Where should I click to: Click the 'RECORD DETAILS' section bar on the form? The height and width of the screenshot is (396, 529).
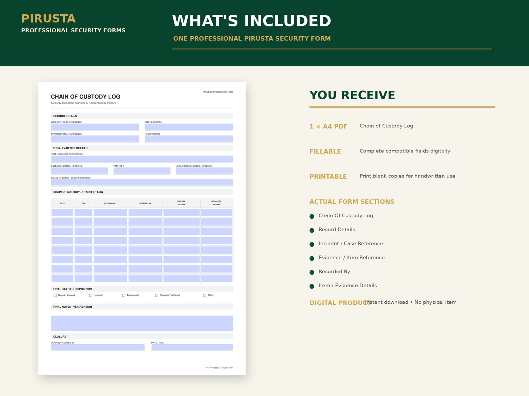142,116
